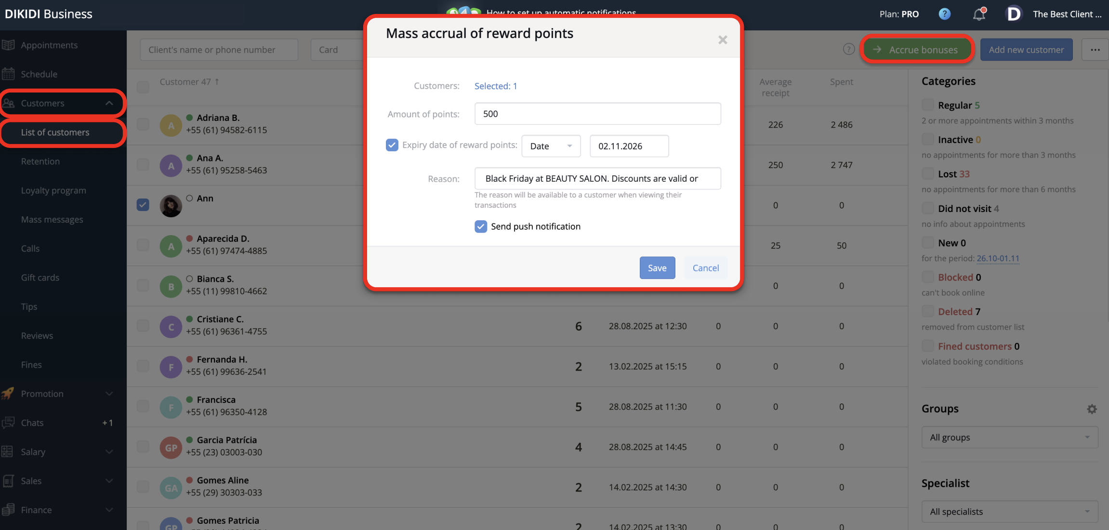
Task: Click the three-dots more options button
Action: pos(1095,50)
